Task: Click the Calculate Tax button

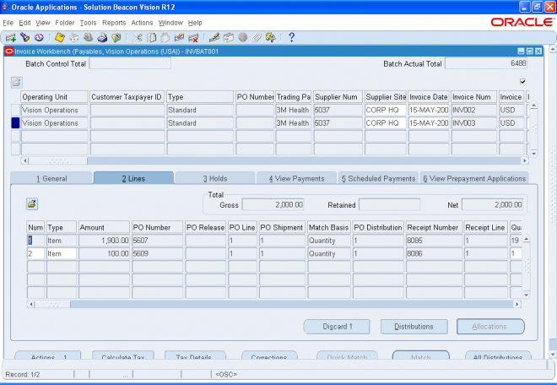Action: [123, 355]
